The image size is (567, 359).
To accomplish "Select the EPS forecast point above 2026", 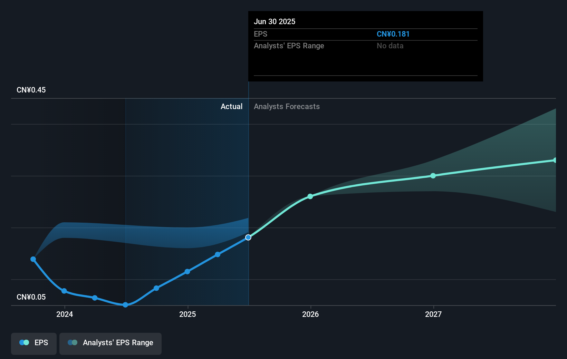I will point(310,196).
